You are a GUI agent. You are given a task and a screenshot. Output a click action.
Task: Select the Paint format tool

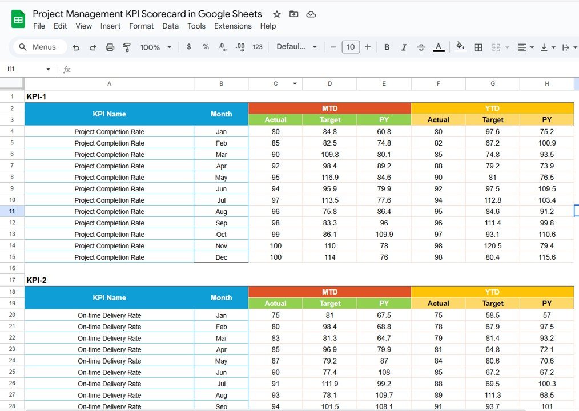tap(126, 47)
